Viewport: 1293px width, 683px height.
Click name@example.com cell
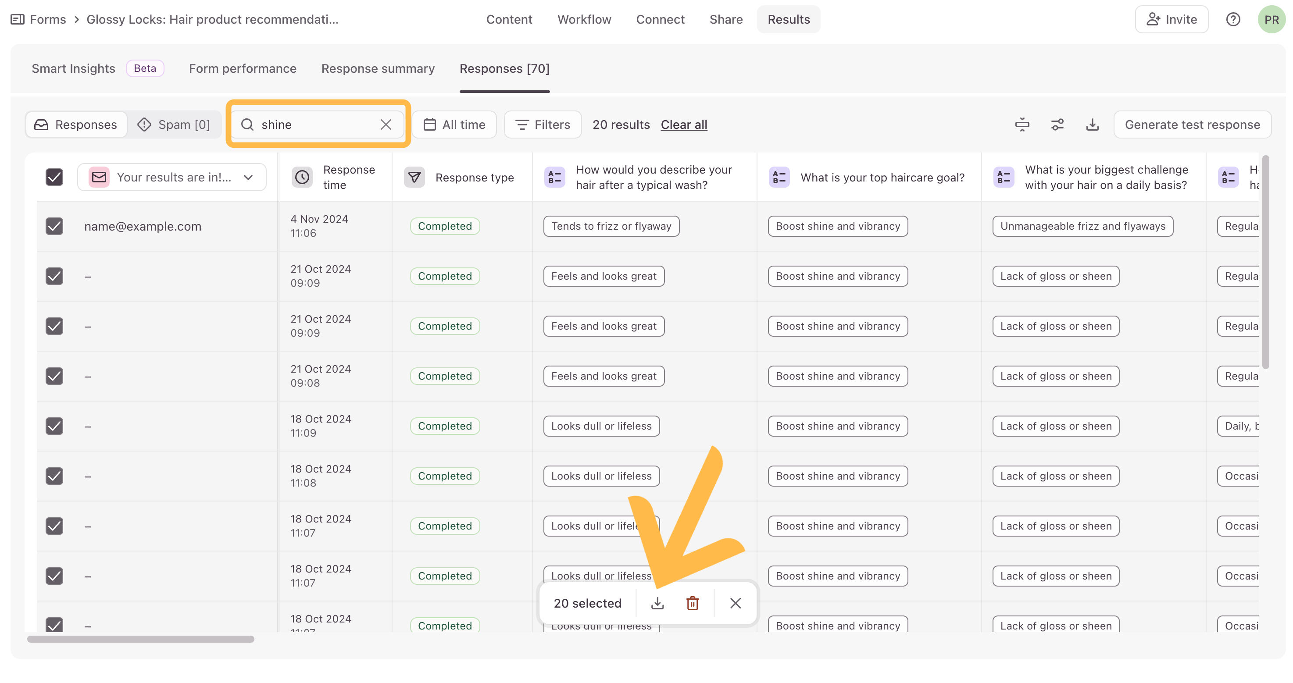(x=143, y=226)
